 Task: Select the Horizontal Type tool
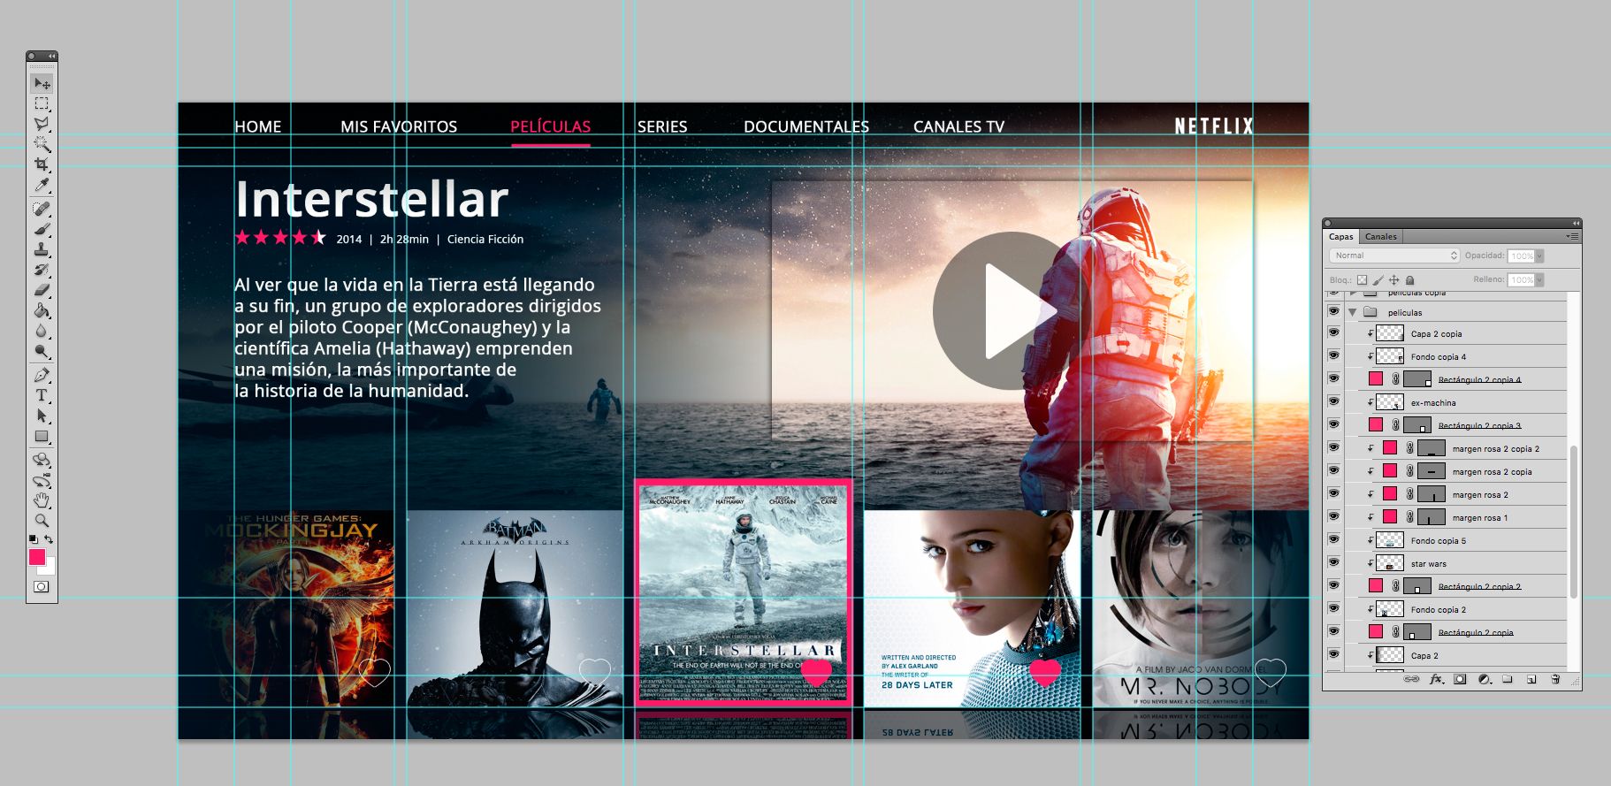(42, 395)
